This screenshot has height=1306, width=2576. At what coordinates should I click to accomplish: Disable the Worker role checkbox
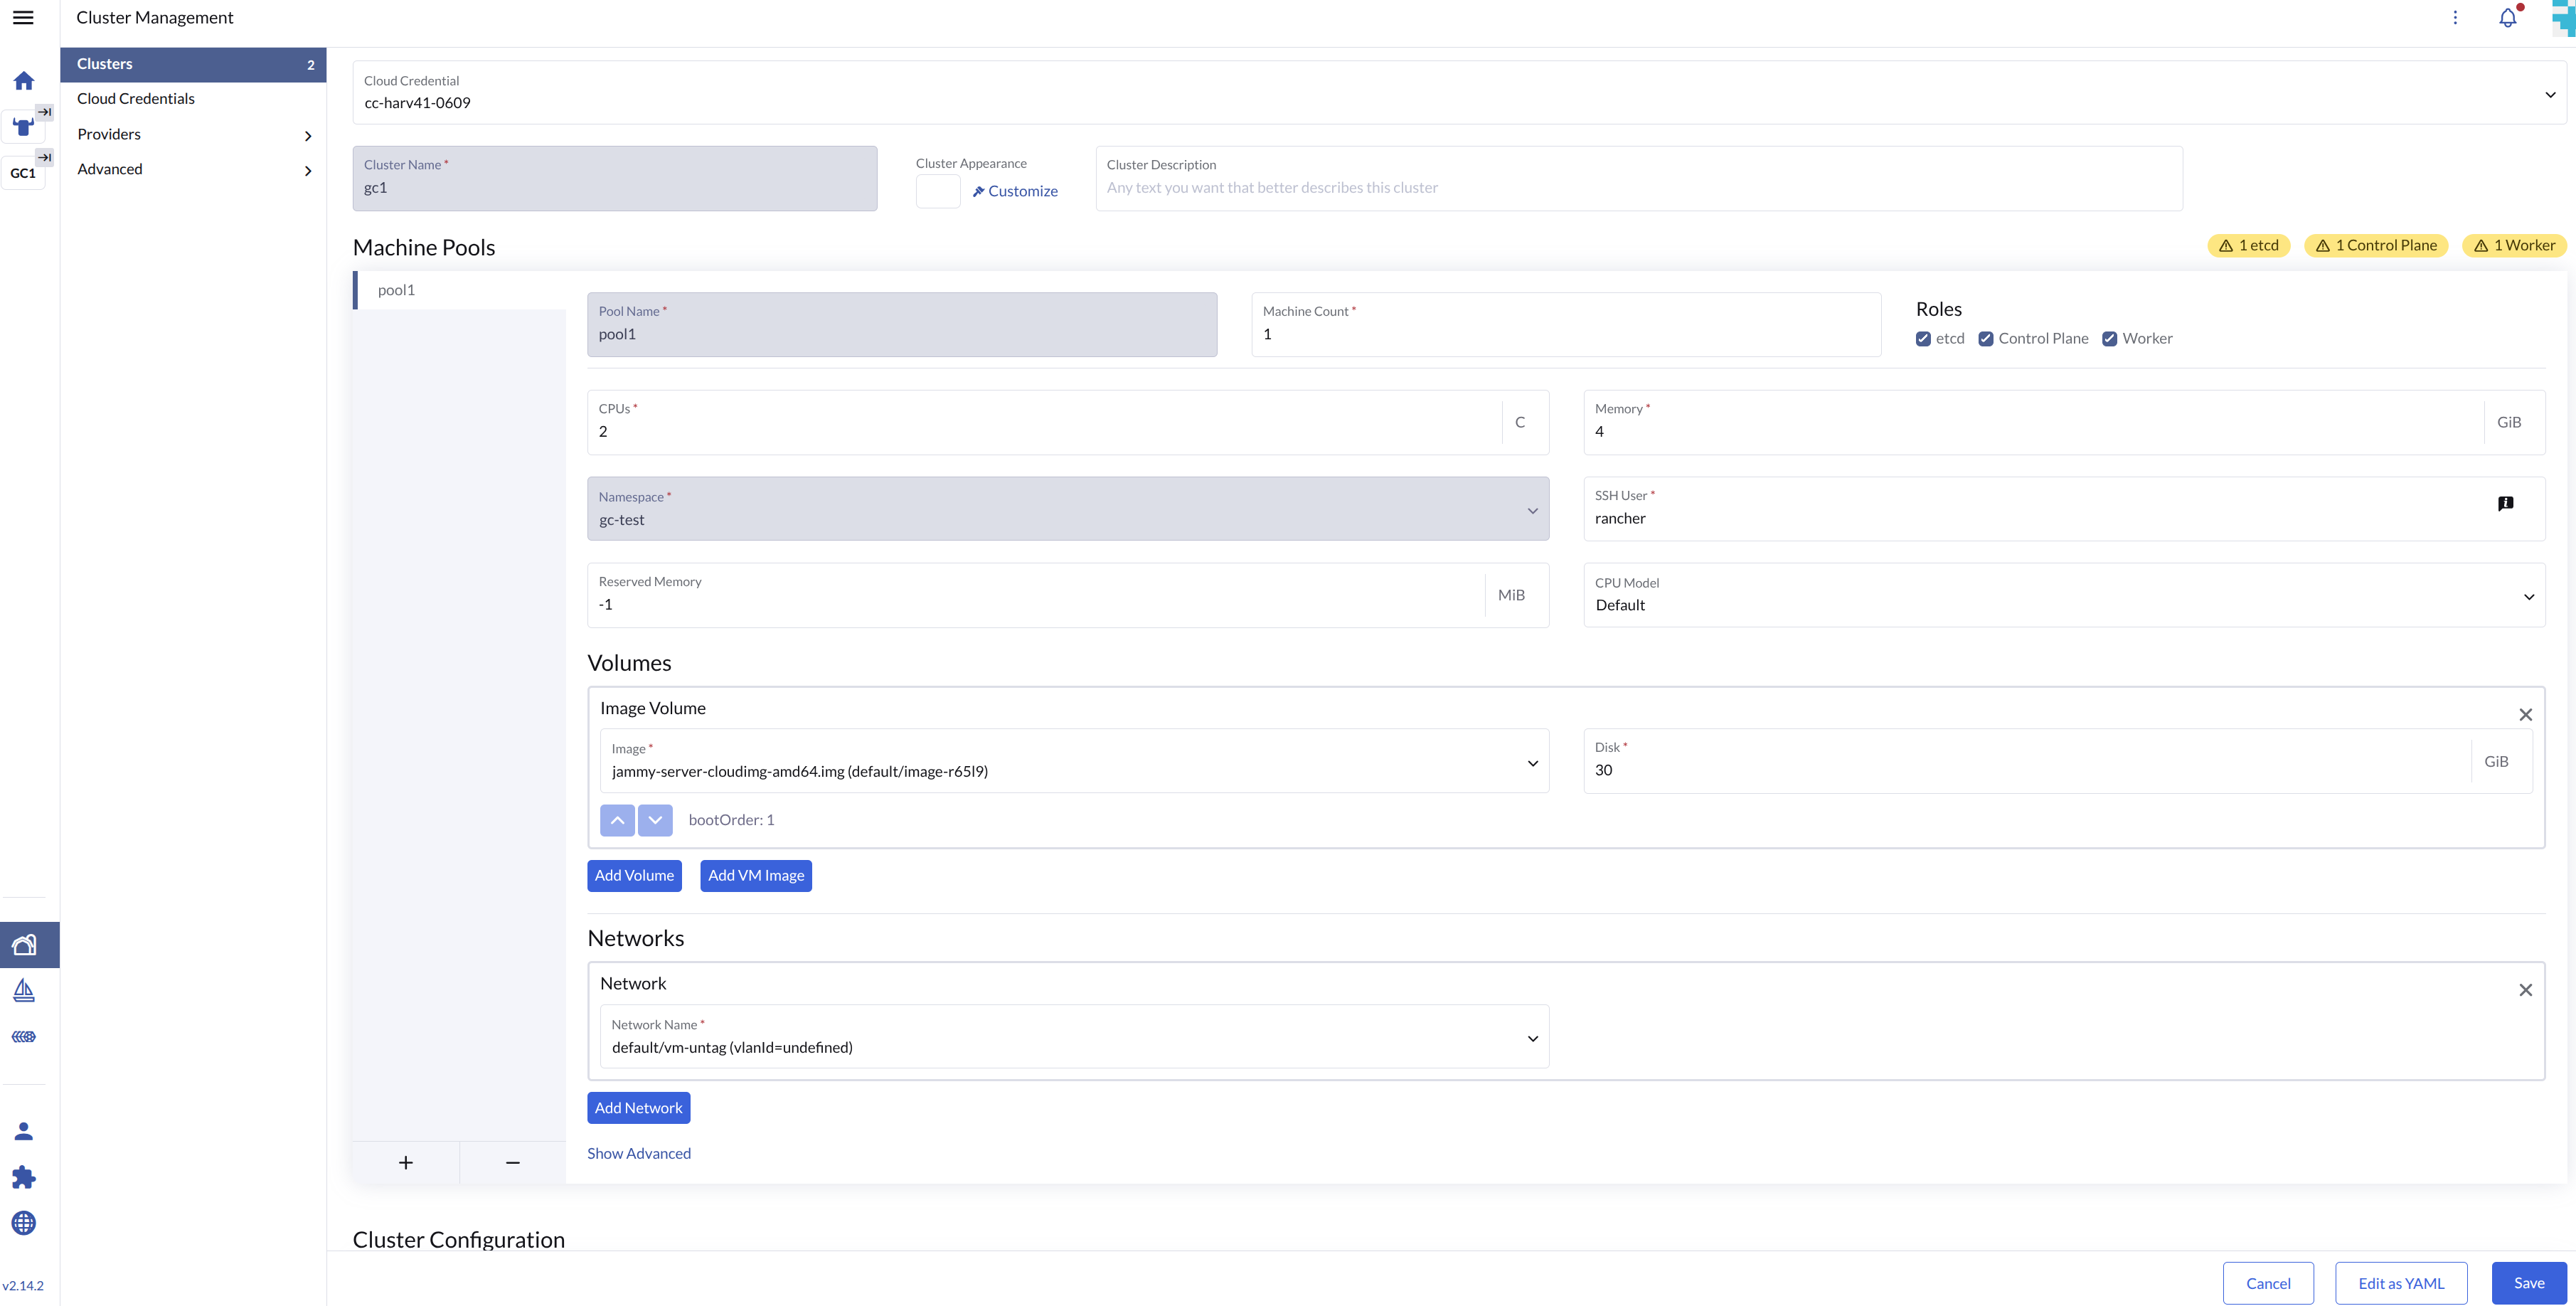tap(2109, 339)
